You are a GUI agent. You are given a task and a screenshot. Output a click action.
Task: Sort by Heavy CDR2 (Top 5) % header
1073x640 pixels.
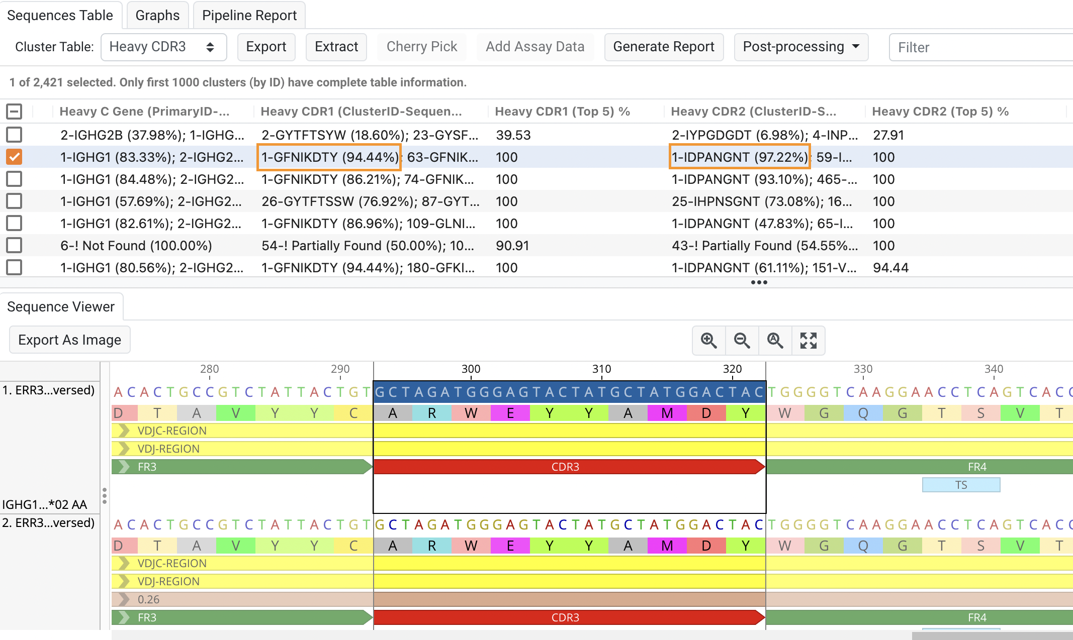click(x=940, y=111)
